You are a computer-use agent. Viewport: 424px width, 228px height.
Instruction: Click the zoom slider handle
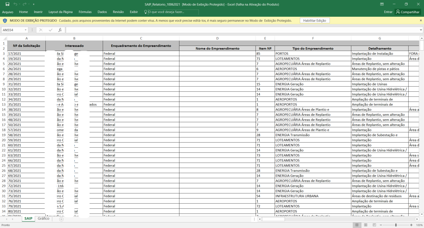396,225
